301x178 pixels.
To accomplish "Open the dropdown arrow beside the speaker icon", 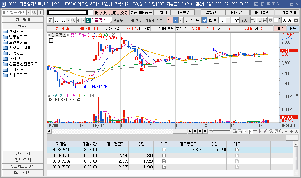I will click(83, 20).
